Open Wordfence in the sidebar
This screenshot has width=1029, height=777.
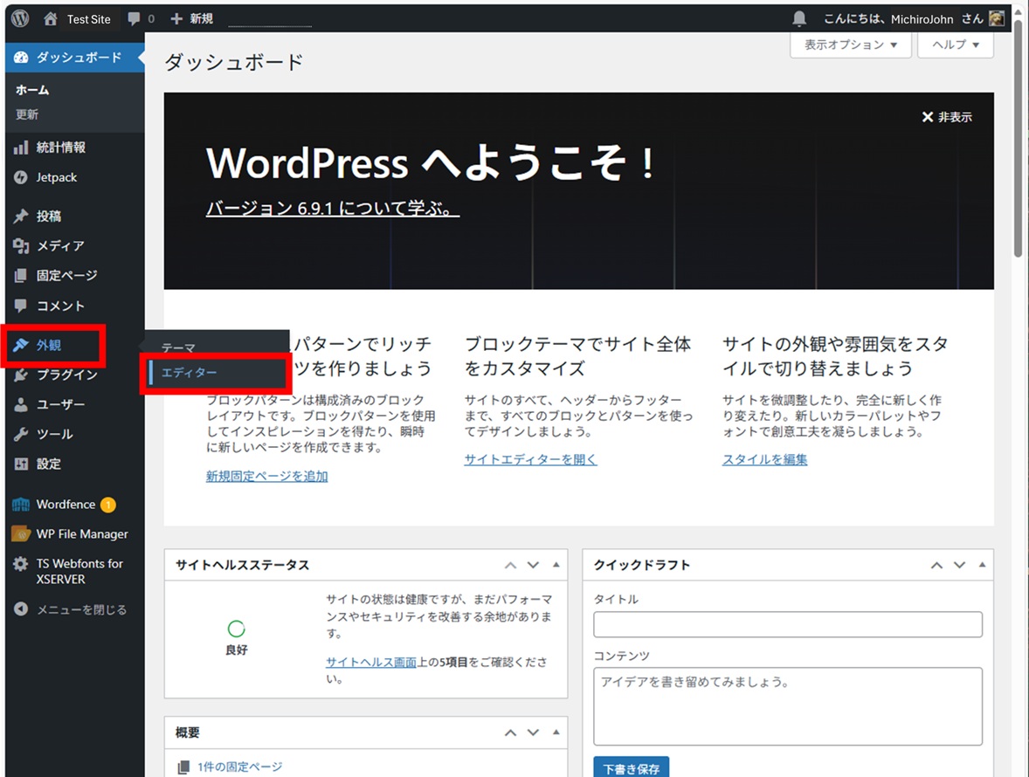(x=66, y=505)
